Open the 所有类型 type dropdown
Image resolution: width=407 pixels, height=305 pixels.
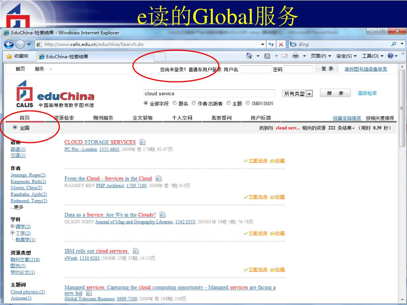pyautogui.click(x=297, y=94)
